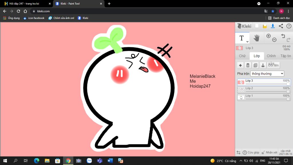Delete the selected layer with trash icon
This screenshot has height=165, width=293.
pos(248,65)
